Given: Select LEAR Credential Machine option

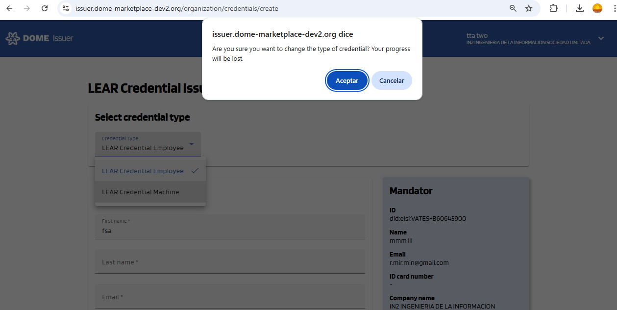Looking at the screenshot, I should click(x=141, y=192).
